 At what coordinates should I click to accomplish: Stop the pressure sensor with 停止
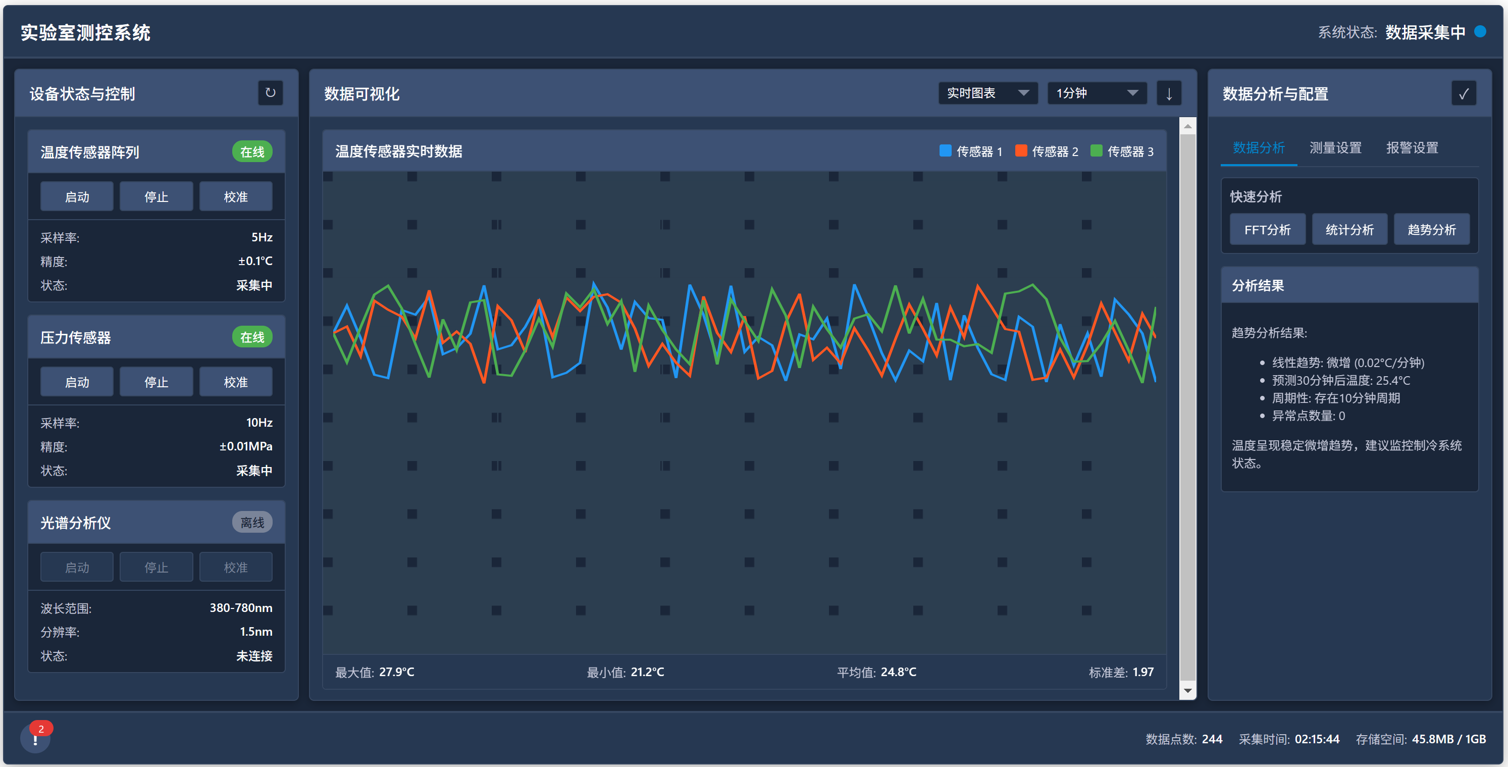(x=157, y=382)
